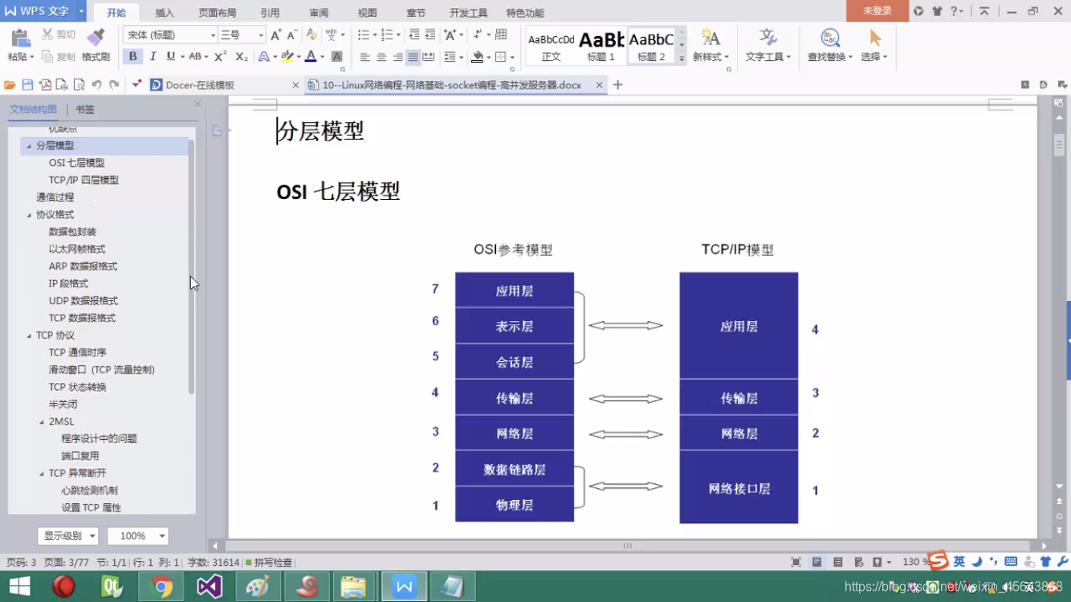1071x602 pixels.
Task: Click the 未登录 login button
Action: coord(877,11)
